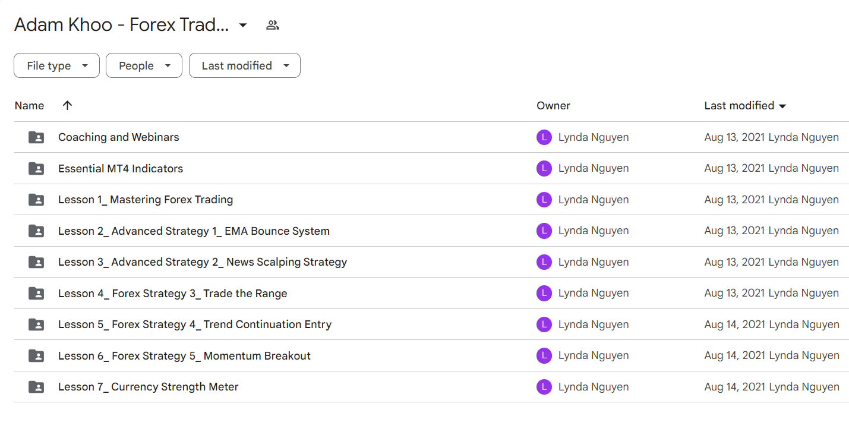Select Lesson 3_ Advanced Strategy 2_ News Scalping Strategy
Viewport: 849px width, 441px height.
[203, 262]
